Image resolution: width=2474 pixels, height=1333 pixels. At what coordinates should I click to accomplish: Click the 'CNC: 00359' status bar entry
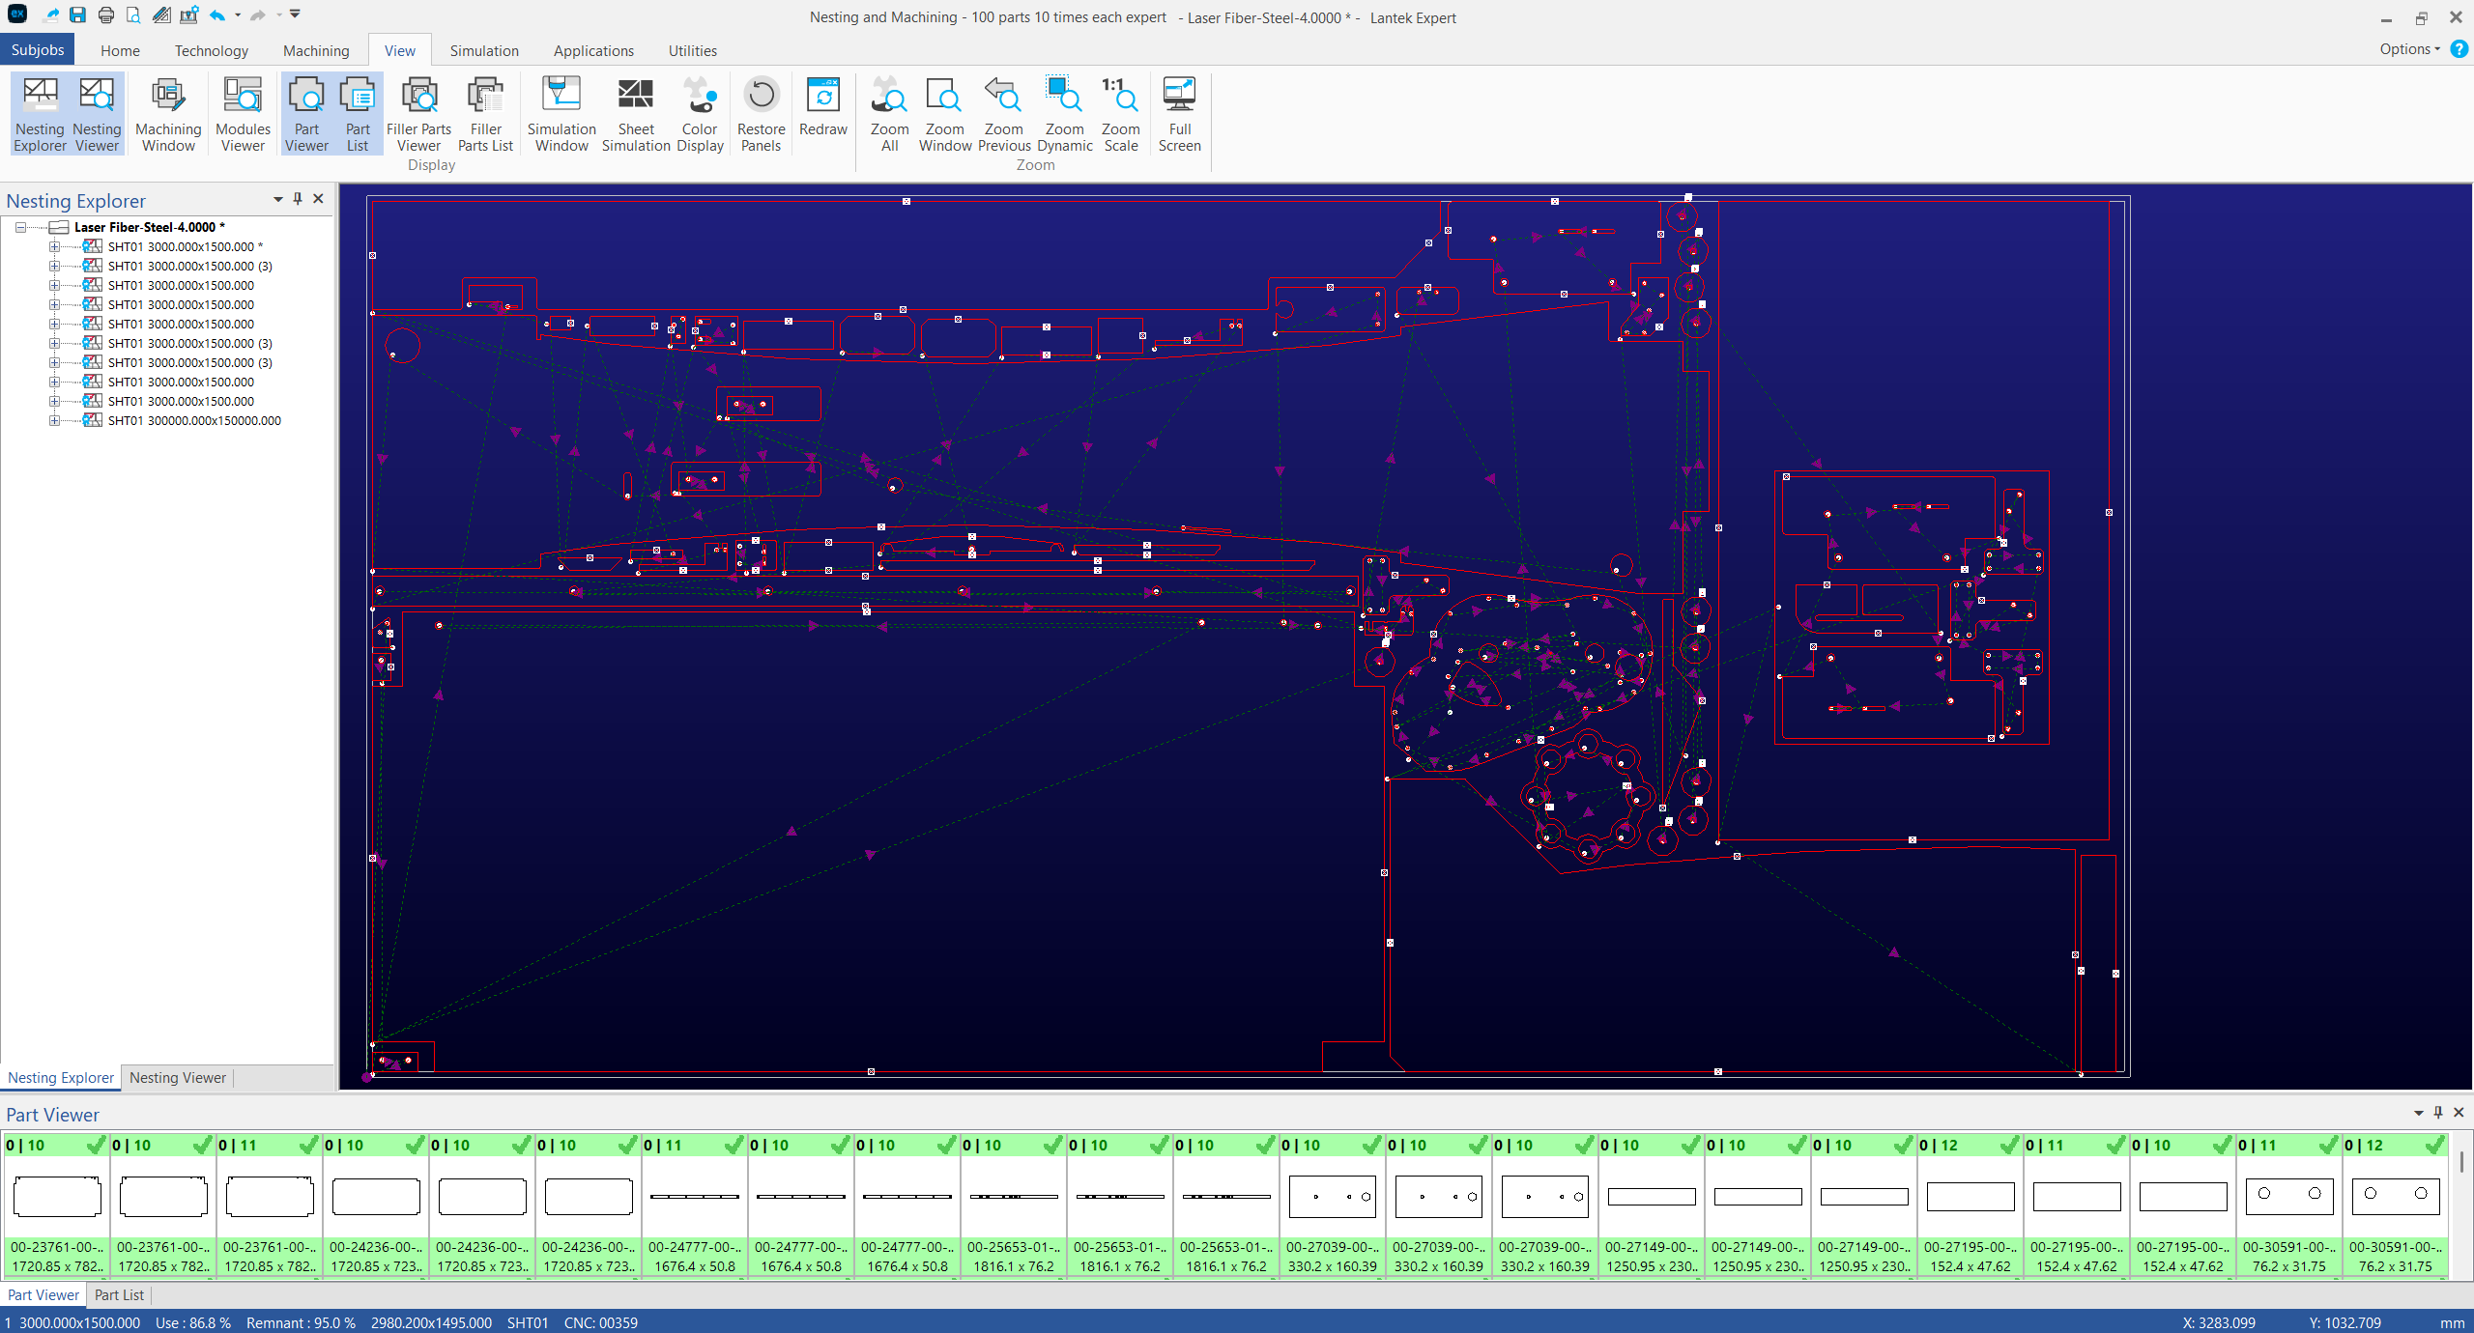coord(600,1322)
